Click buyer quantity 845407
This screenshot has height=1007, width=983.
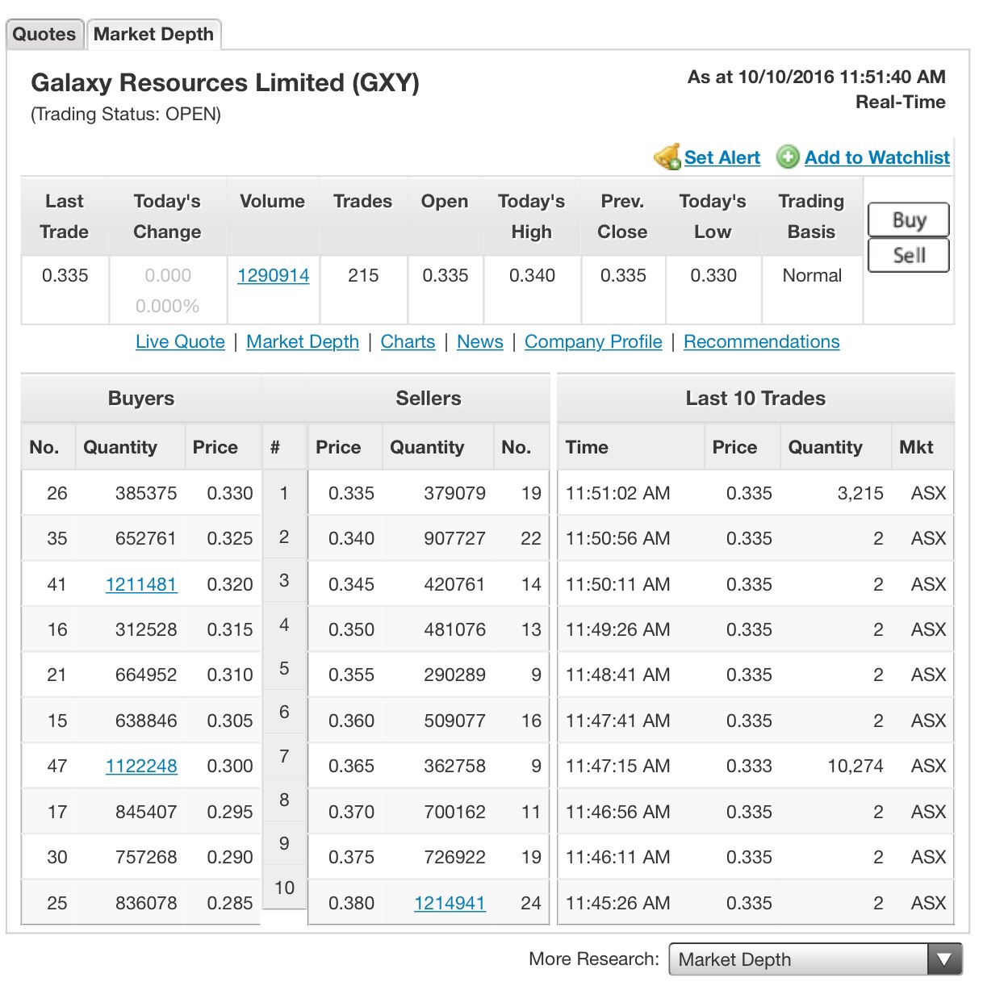click(146, 812)
